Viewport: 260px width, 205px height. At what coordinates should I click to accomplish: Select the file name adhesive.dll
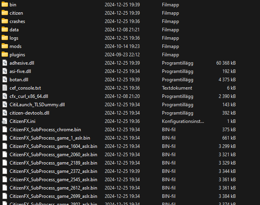point(22,63)
